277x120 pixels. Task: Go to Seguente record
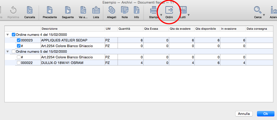[x=68, y=11]
